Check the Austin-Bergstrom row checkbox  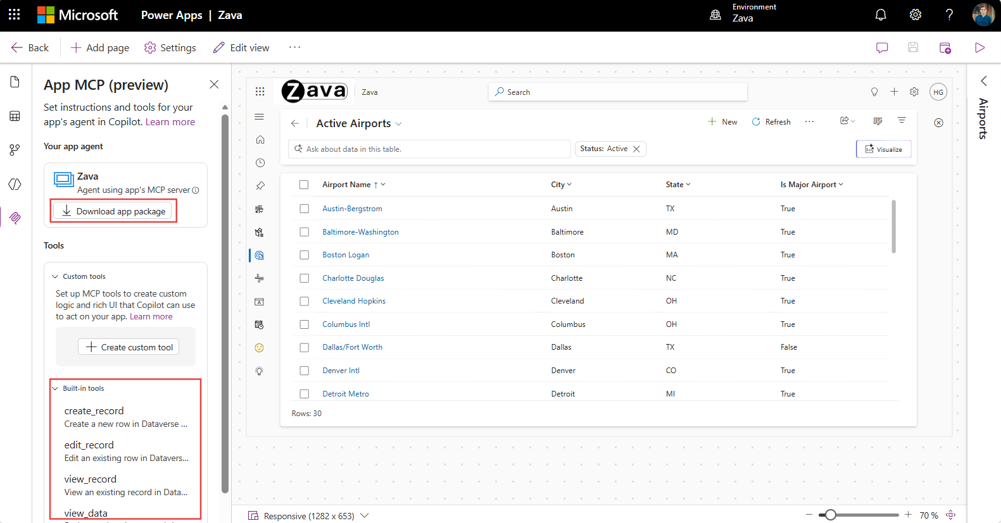304,209
